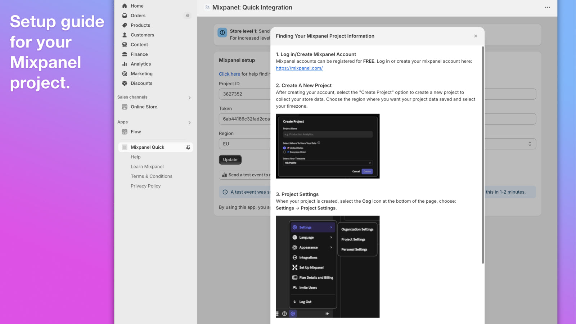Screen dimensions: 576x324
Task: Select the Home icon in the sidebar
Action: (124, 6)
